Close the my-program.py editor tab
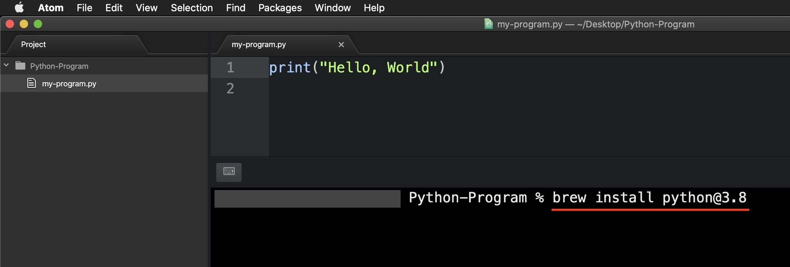The height and width of the screenshot is (267, 790). [x=341, y=45]
